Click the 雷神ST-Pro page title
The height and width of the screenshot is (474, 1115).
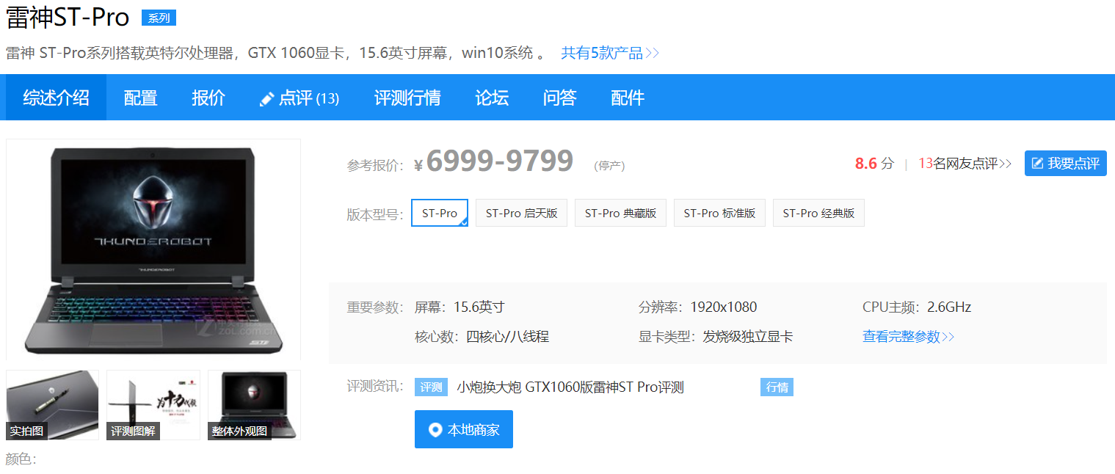tap(68, 18)
